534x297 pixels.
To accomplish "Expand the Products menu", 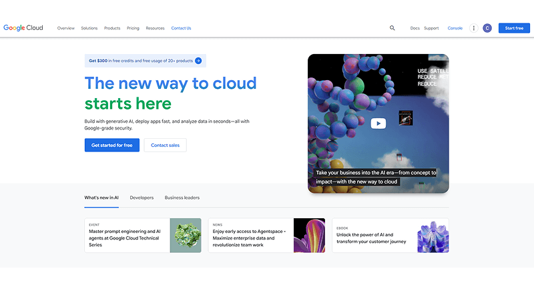I will pos(112,28).
